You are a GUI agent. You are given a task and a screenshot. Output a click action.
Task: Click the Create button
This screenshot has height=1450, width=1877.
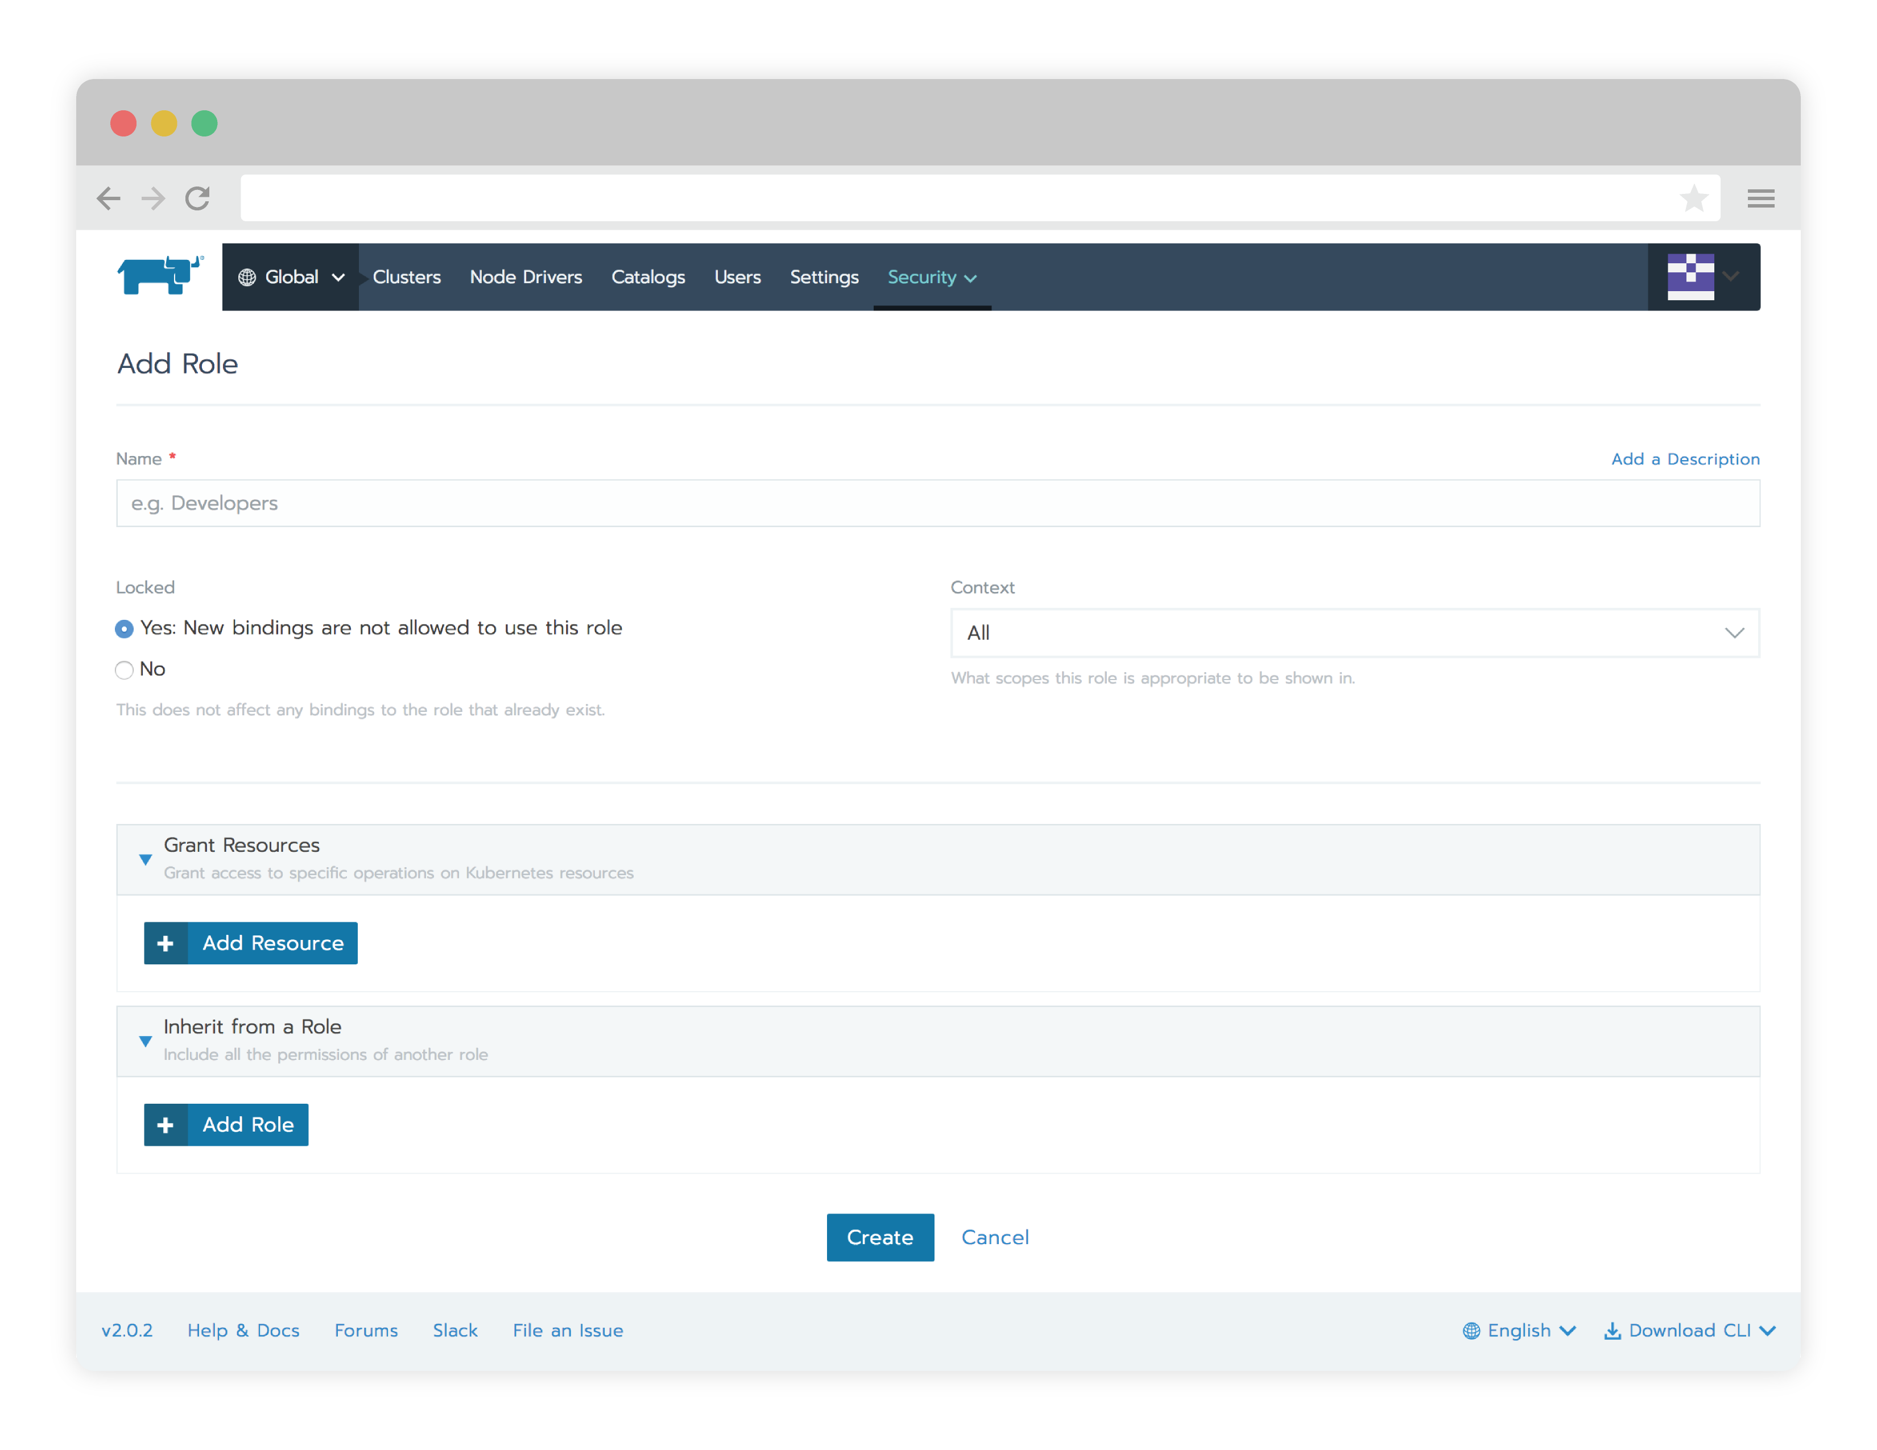(x=880, y=1237)
